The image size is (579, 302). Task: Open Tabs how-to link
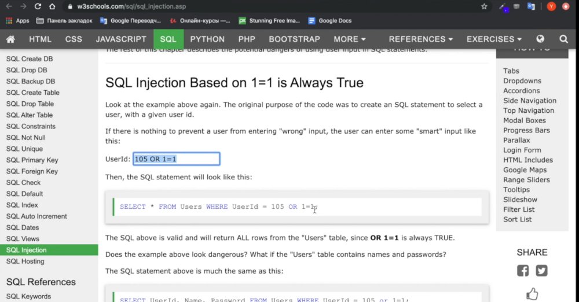tap(511, 71)
